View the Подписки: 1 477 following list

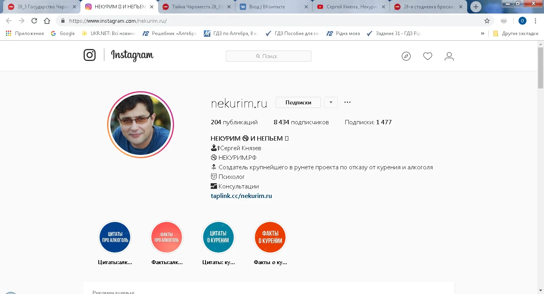tap(368, 122)
